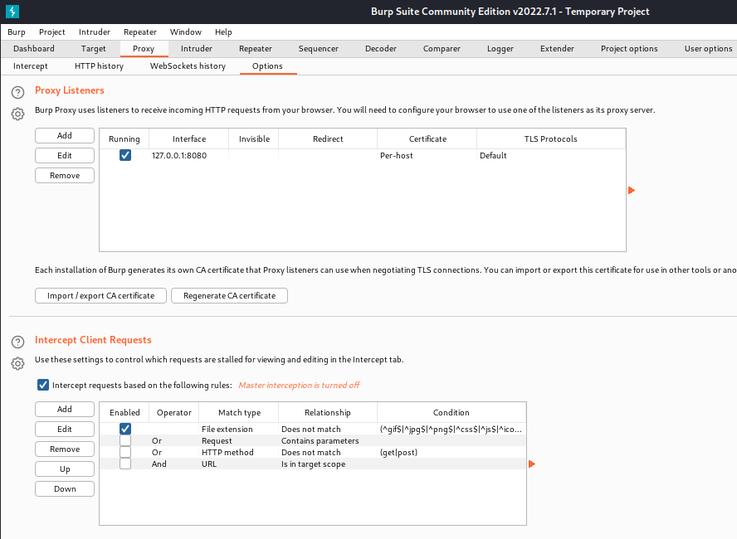Open help for Intercept Client Requests
Screen dimensions: 737x539
pos(18,342)
